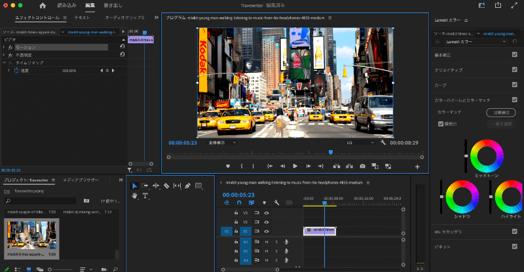Select the Razor tool in the tools panel
The height and width of the screenshot is (272, 524).
tap(166, 186)
